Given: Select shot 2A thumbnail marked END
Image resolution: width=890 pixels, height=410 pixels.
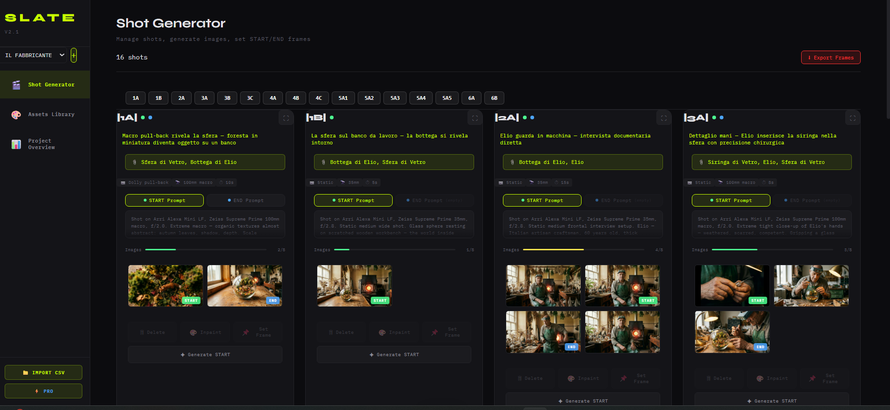Looking at the screenshot, I should point(543,332).
